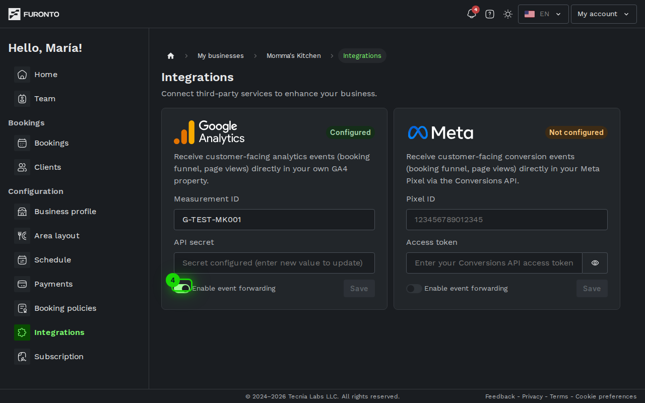Click the Not configured status badge
This screenshot has width=645, height=403.
(x=576, y=132)
